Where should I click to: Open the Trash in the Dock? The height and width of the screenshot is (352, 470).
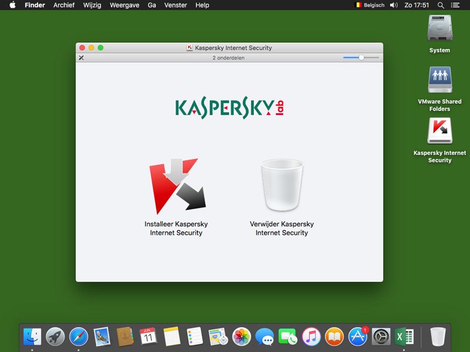(x=438, y=336)
